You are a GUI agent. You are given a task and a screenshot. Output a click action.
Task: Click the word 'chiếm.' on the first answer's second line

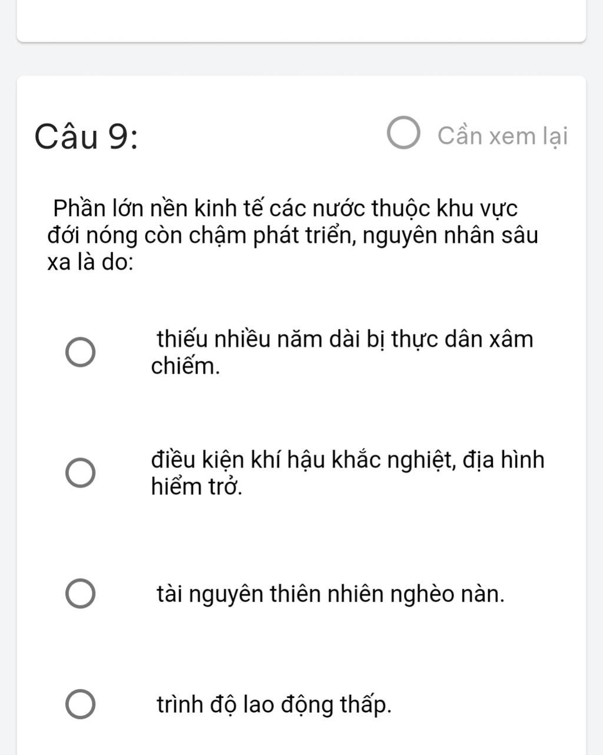coord(185,367)
